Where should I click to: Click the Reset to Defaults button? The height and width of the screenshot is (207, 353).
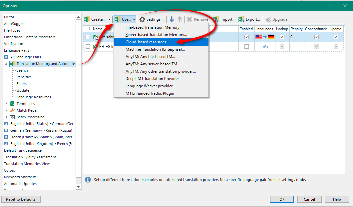click(21, 199)
